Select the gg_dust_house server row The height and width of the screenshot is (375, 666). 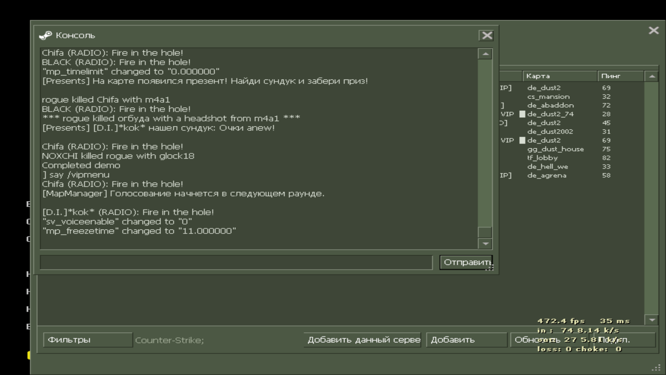(x=555, y=149)
